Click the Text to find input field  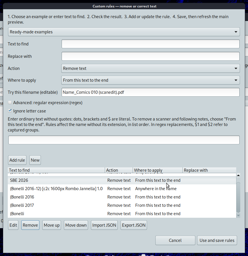tap(150, 44)
